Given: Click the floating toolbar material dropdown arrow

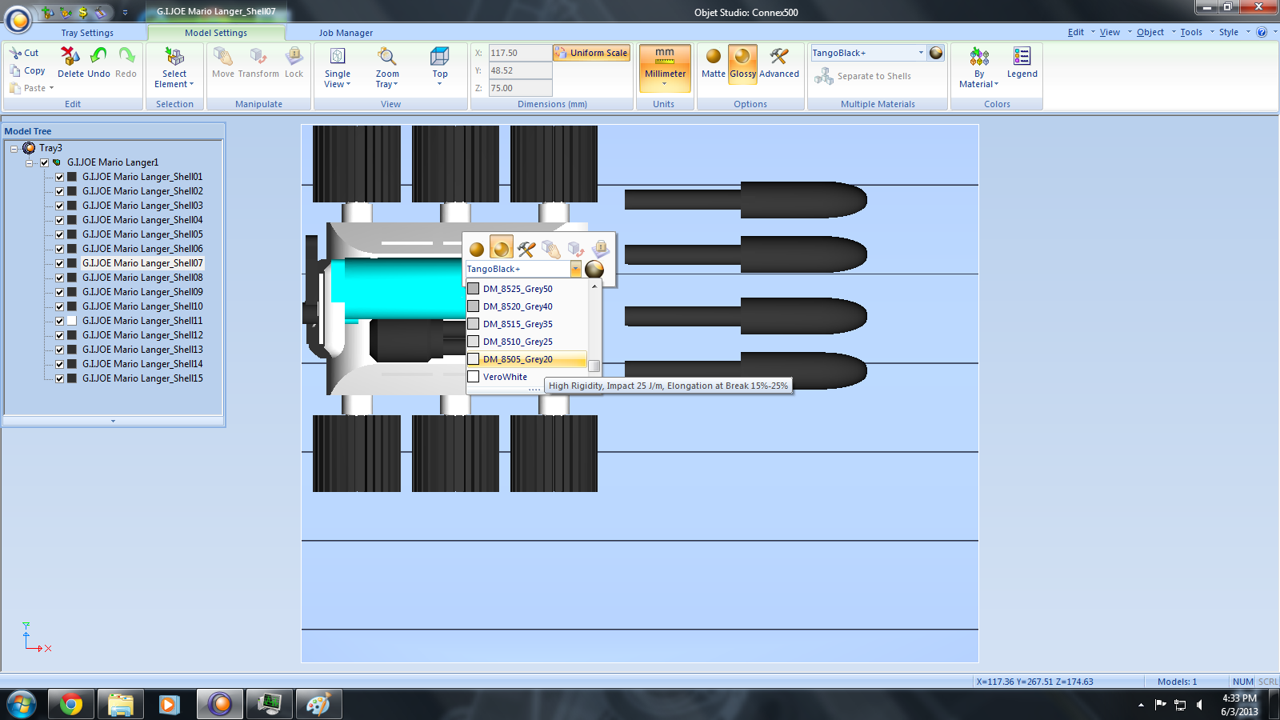Looking at the screenshot, I should click(575, 270).
